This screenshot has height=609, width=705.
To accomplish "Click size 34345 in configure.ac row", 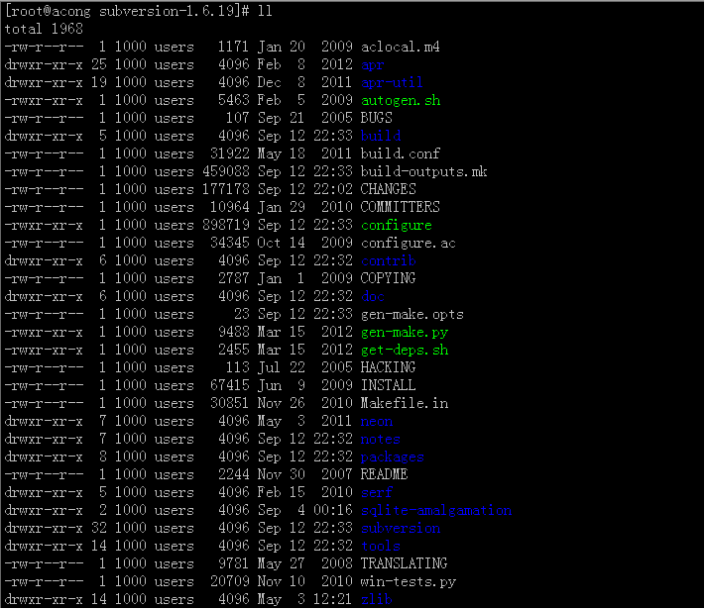I will [230, 243].
